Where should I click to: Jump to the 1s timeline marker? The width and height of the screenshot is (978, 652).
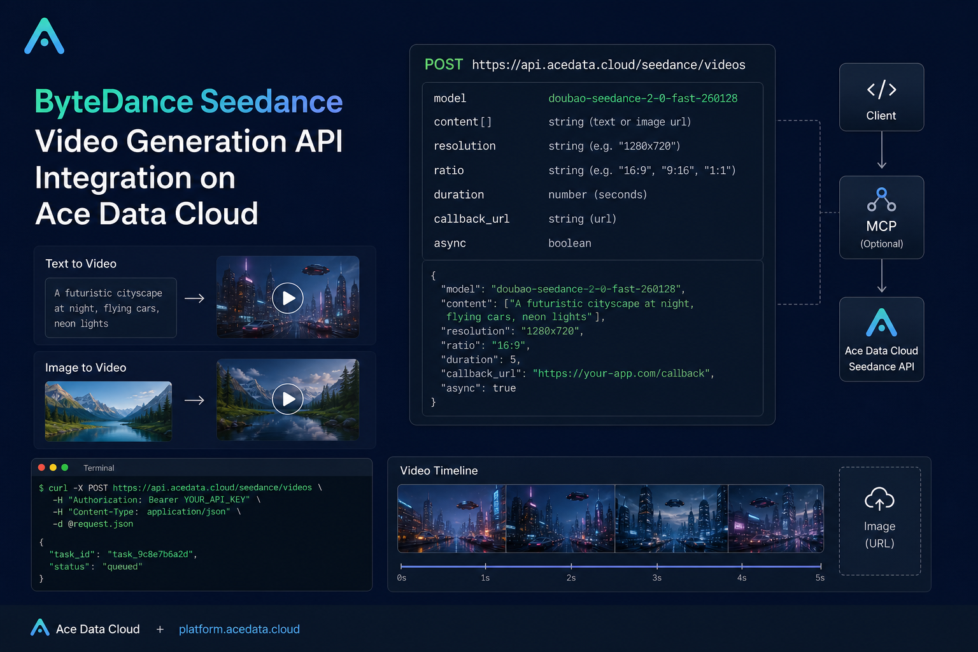pos(485,578)
